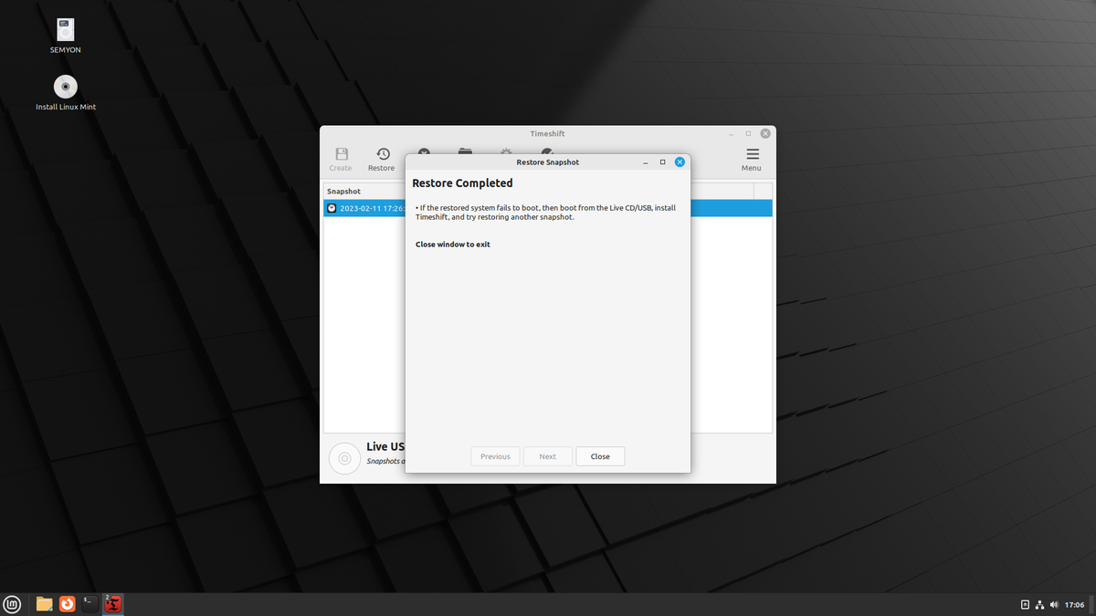Click the Create icon in Timeshift toolbar
The height and width of the screenshot is (616, 1096).
pos(341,154)
